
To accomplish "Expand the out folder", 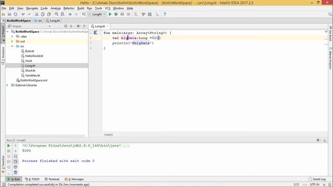I will point(12,42).
